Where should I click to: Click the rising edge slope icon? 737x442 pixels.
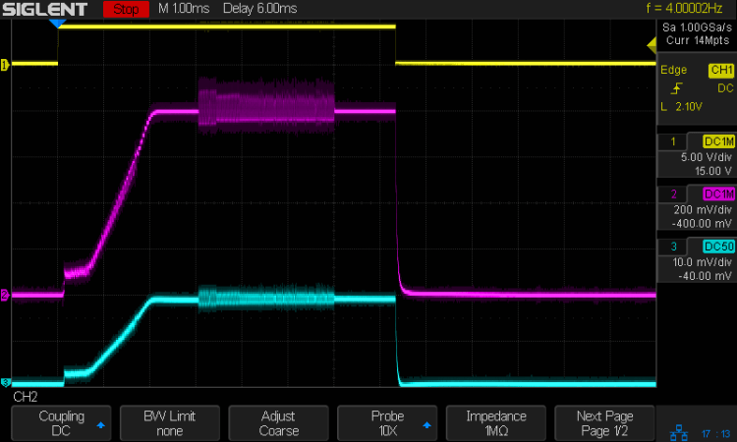click(676, 88)
